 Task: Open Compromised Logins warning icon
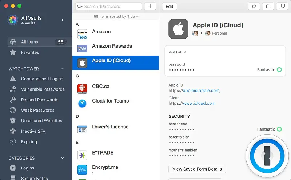point(13,79)
